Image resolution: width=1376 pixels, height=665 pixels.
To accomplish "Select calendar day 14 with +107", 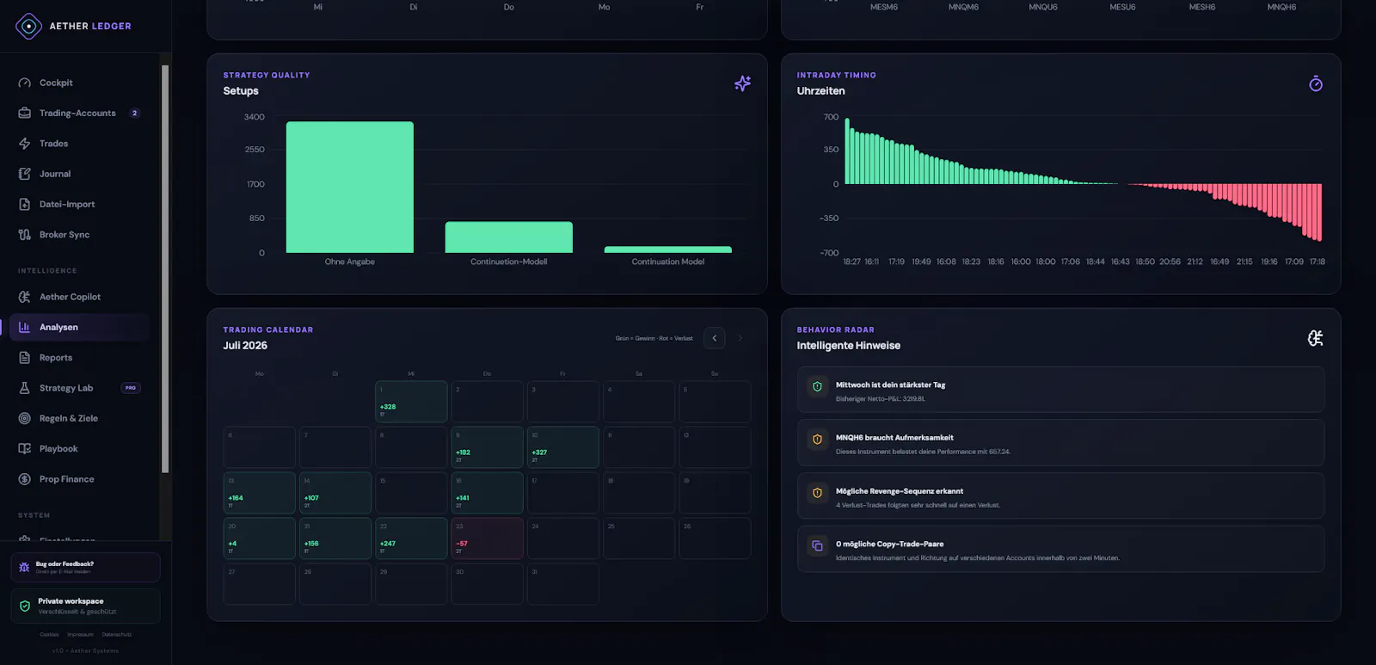I will coord(335,493).
